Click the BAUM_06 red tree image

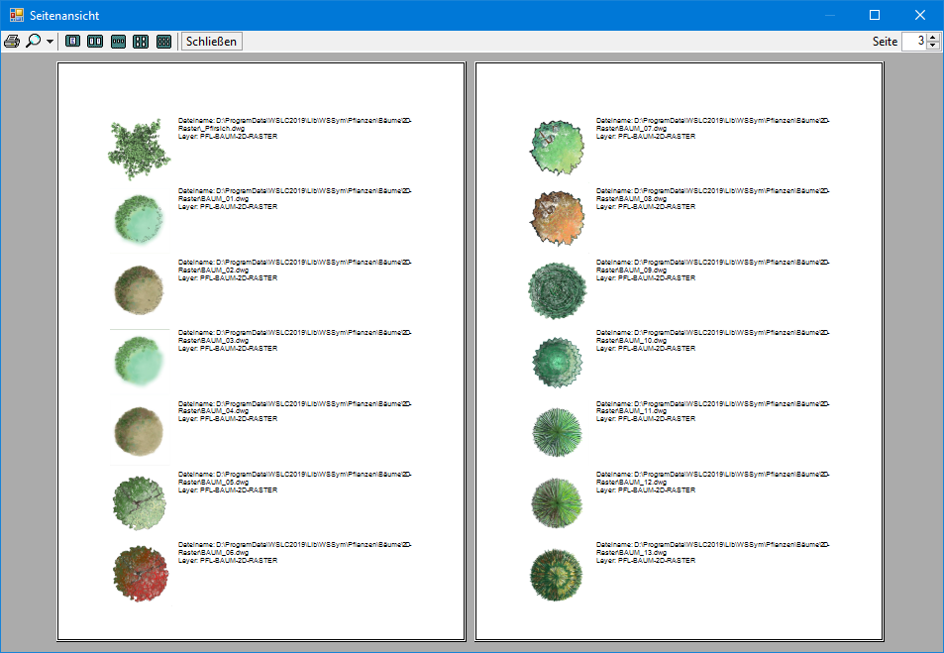click(140, 575)
